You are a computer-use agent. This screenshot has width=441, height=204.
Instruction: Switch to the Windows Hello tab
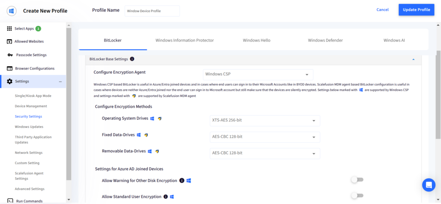click(257, 40)
